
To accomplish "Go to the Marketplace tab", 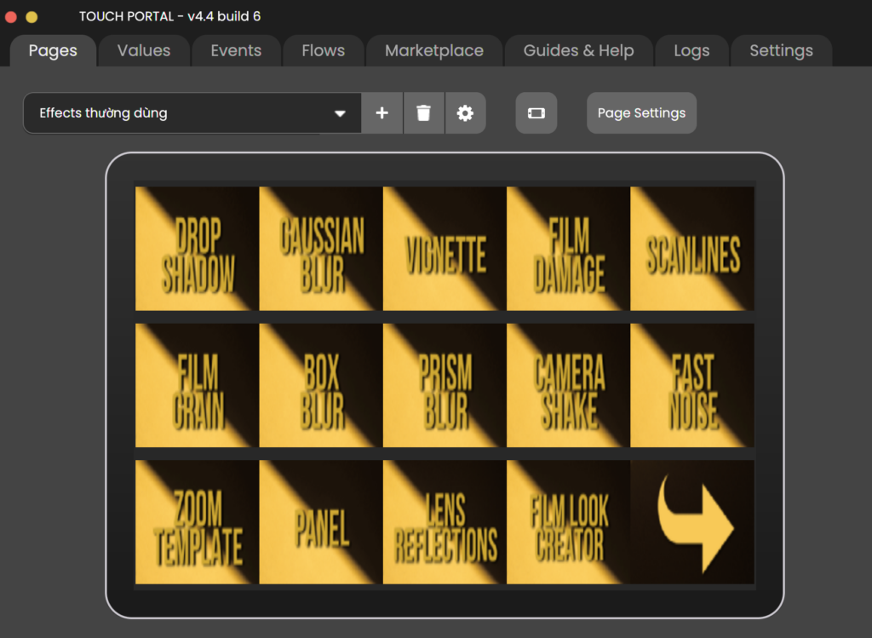I will [433, 51].
